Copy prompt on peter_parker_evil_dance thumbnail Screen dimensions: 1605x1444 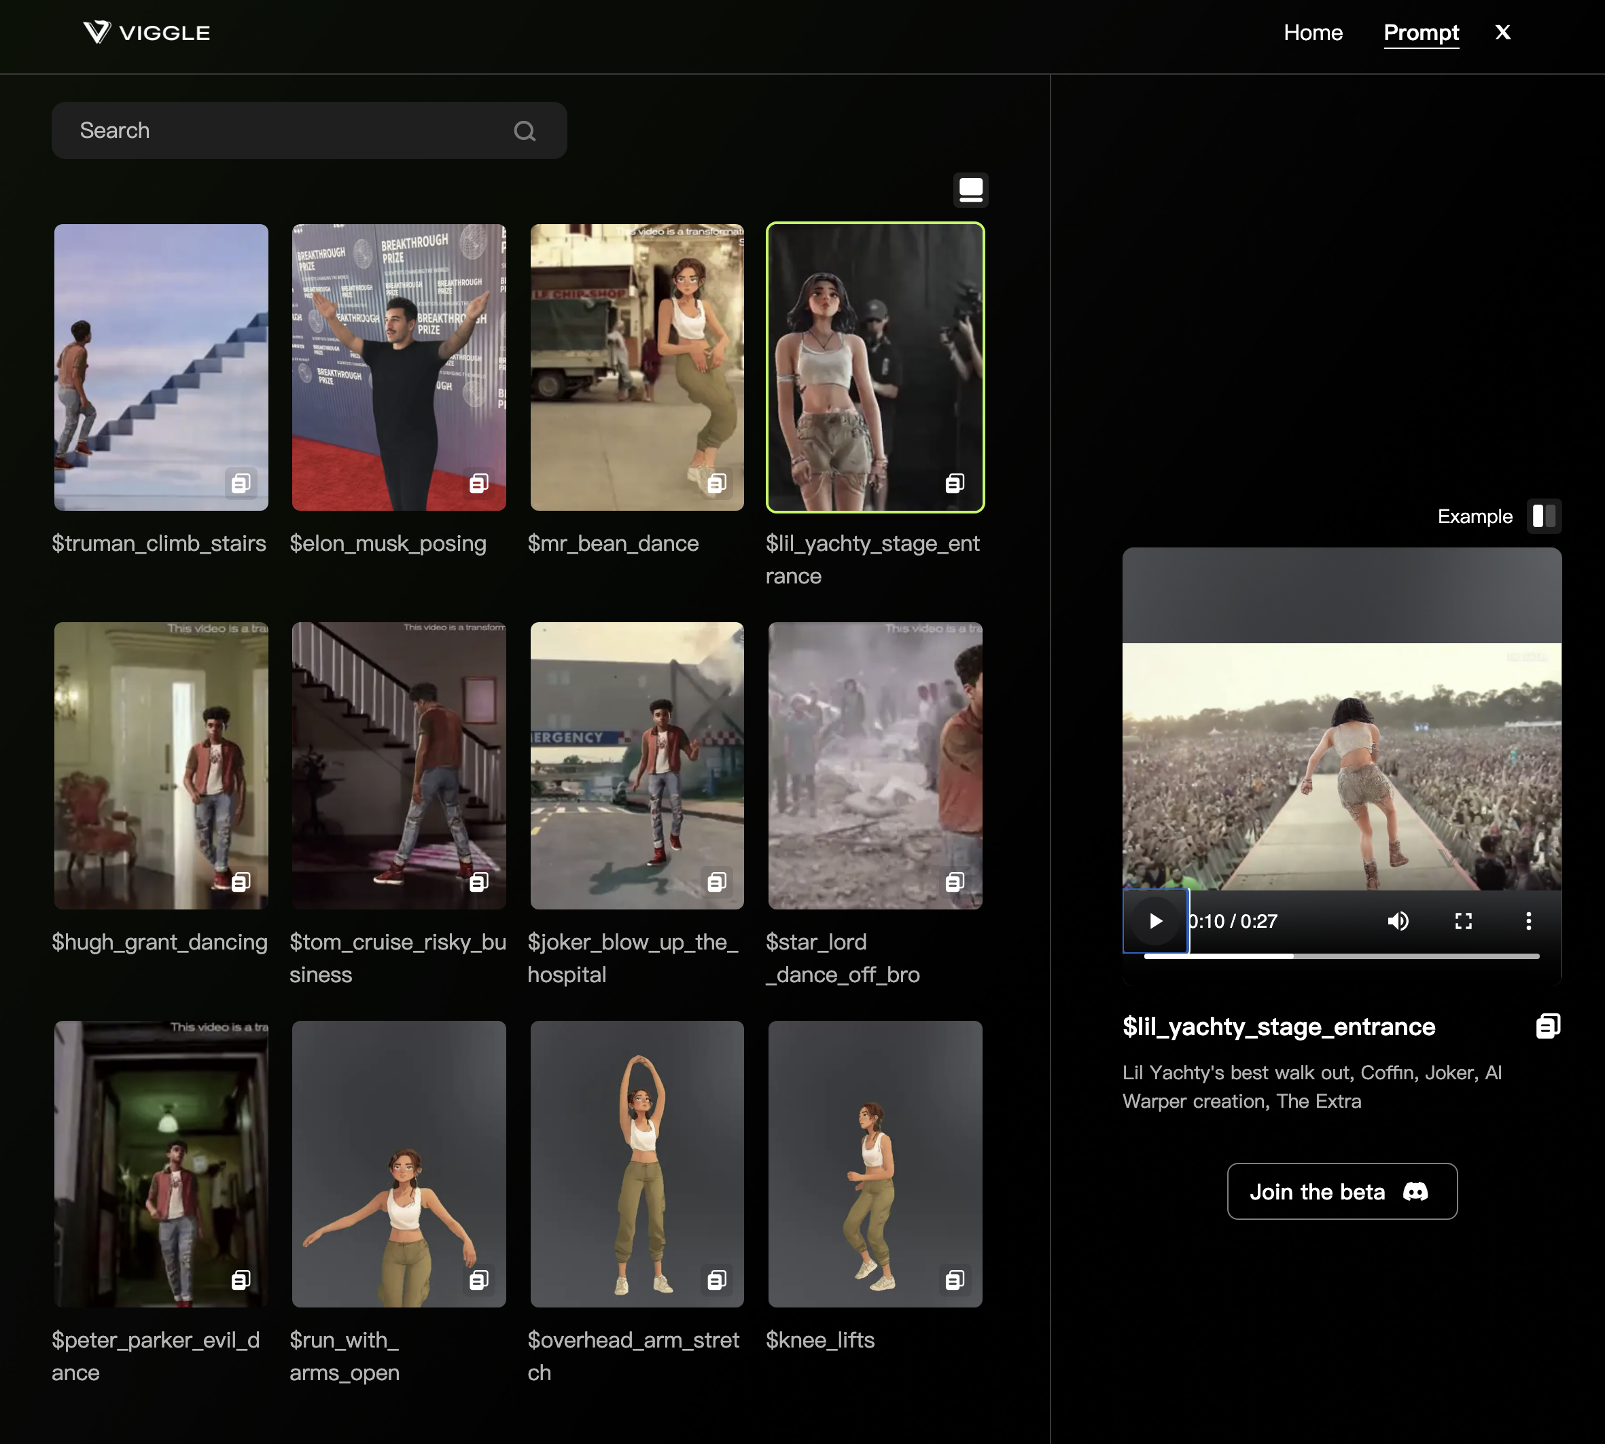click(241, 1280)
